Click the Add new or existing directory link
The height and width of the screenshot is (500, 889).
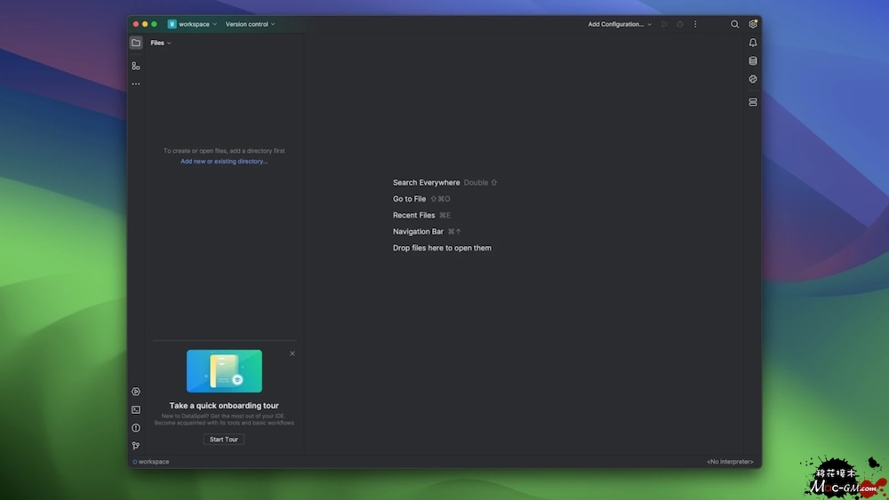(x=224, y=162)
